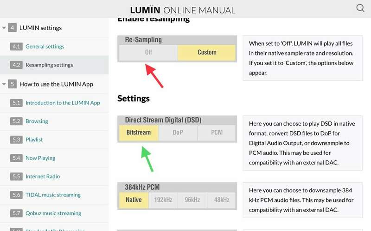Image resolution: width=371 pixels, height=231 pixels.
Task: Select Resampling settings in sidebar
Action: [x=49, y=65]
